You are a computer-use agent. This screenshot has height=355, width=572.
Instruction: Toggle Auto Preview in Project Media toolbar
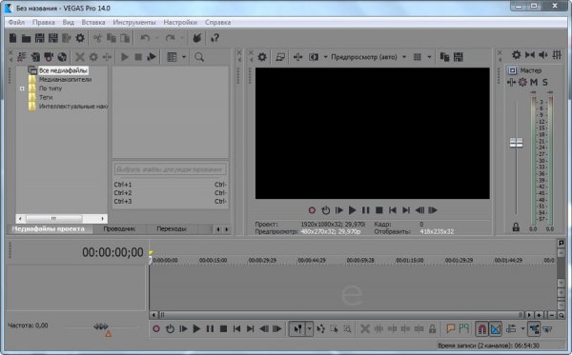point(152,57)
